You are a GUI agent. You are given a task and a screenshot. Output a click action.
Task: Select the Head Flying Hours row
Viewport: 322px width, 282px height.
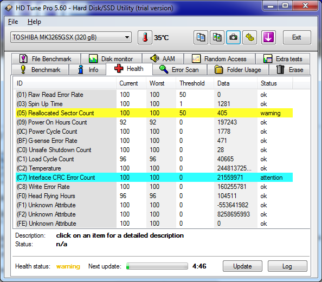(154, 196)
